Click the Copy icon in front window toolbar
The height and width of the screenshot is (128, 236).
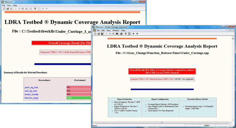pos(110,34)
